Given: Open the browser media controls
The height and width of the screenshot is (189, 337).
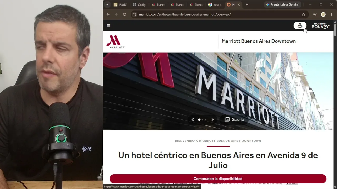Looking at the screenshot, I should 315,14.
